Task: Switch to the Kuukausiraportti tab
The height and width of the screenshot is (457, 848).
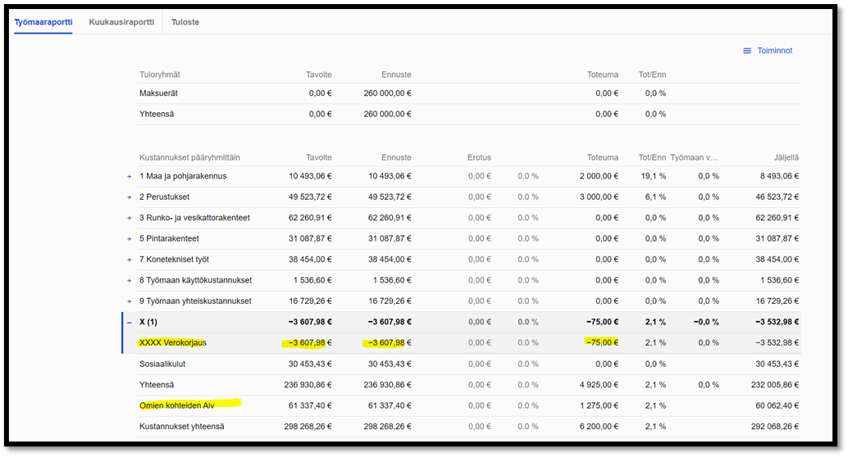Action: point(121,22)
